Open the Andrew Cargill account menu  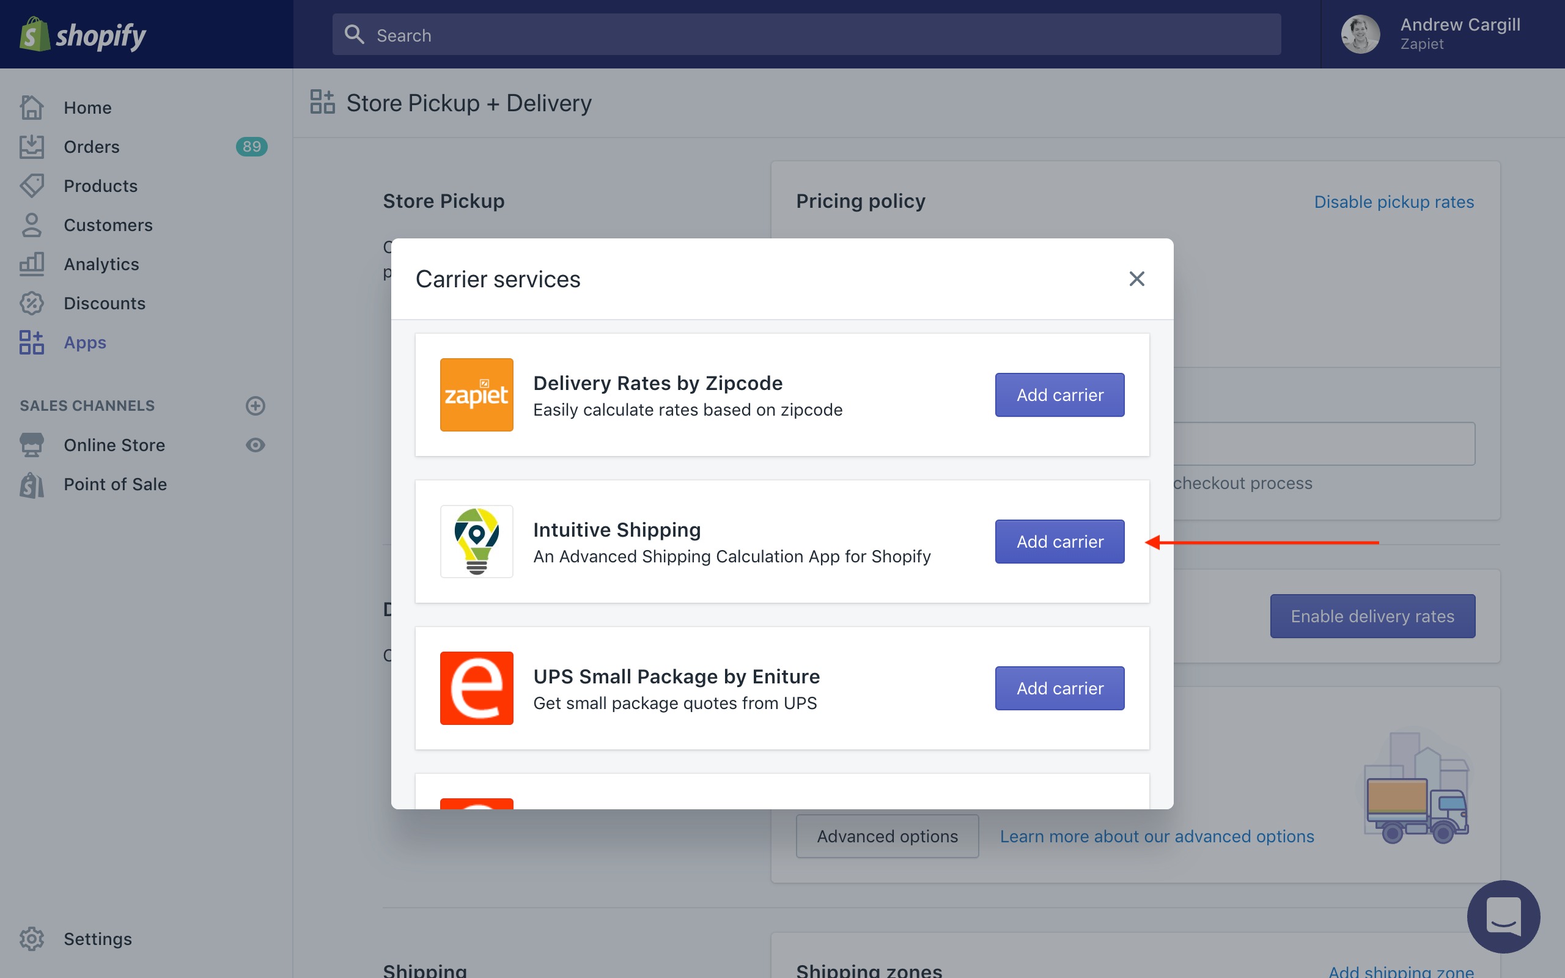pos(1460,34)
